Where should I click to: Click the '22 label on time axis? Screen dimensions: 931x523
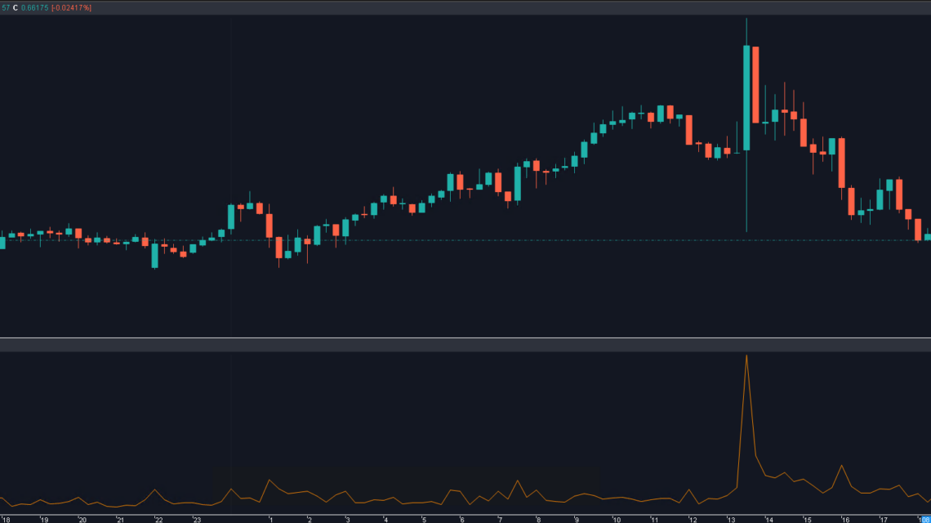click(x=158, y=519)
